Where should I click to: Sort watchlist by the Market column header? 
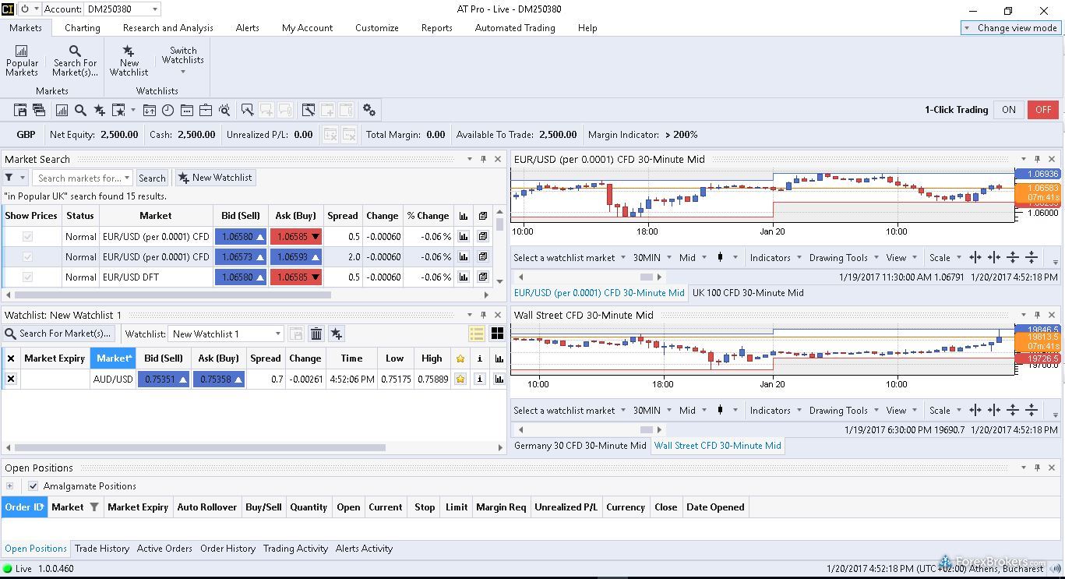(113, 358)
